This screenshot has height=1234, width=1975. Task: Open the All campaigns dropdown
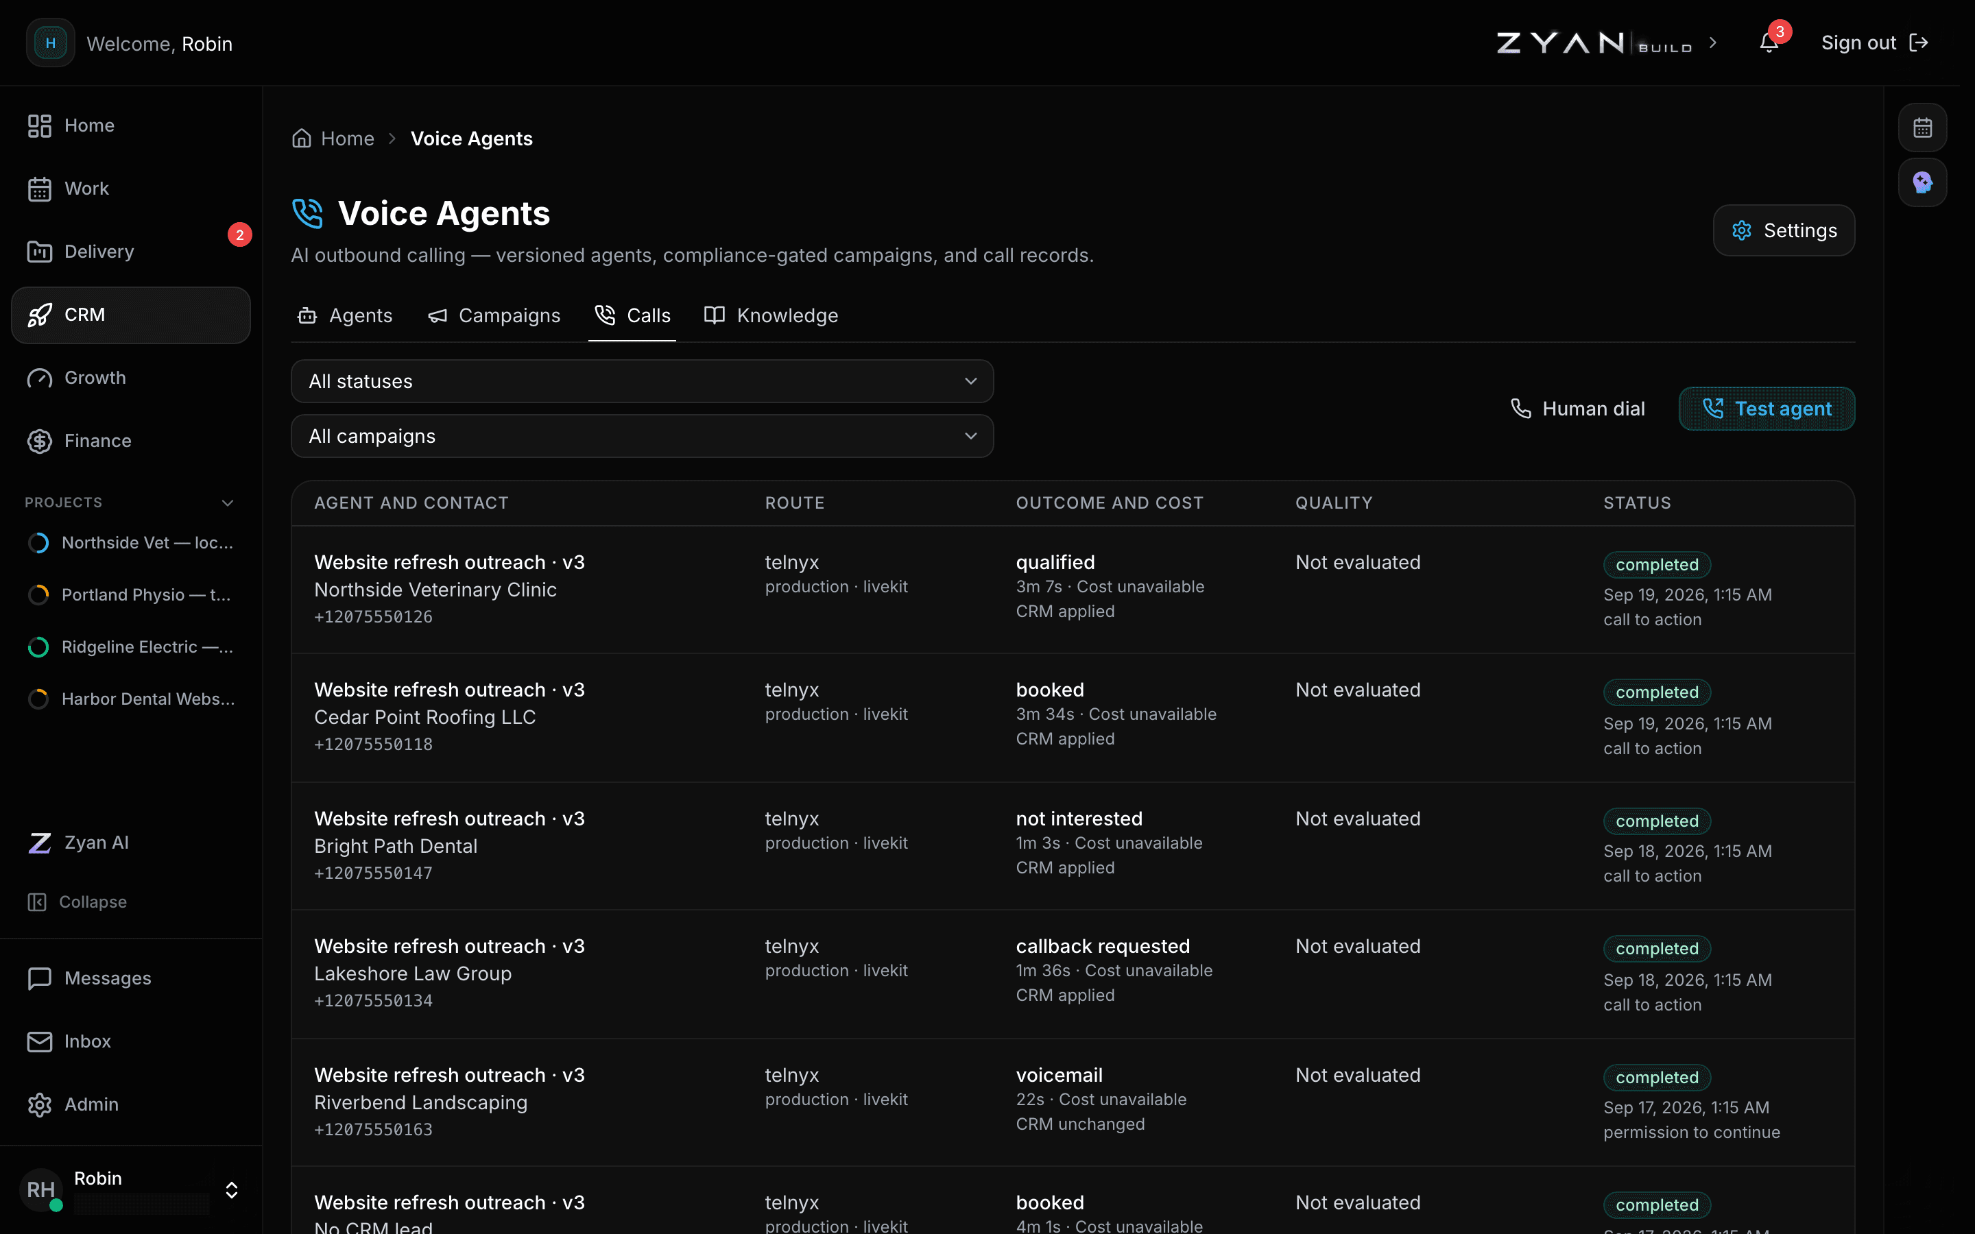pyautogui.click(x=641, y=436)
